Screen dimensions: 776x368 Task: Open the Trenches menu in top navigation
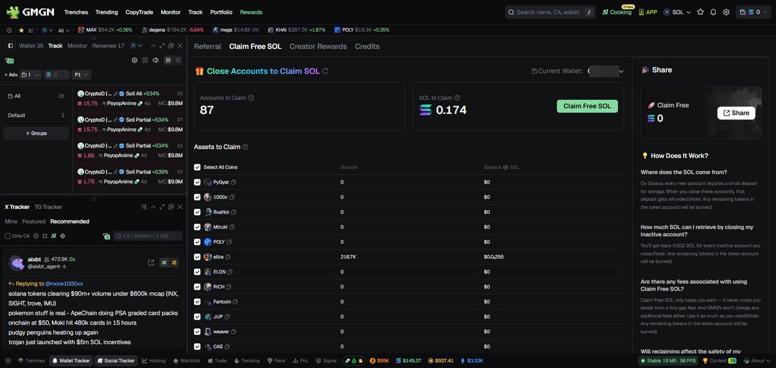(76, 12)
